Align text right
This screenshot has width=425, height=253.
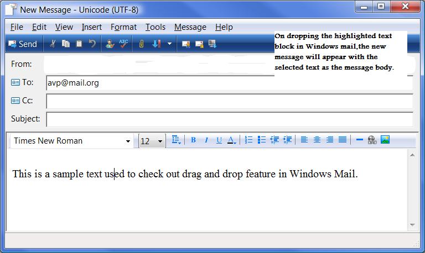click(x=330, y=140)
